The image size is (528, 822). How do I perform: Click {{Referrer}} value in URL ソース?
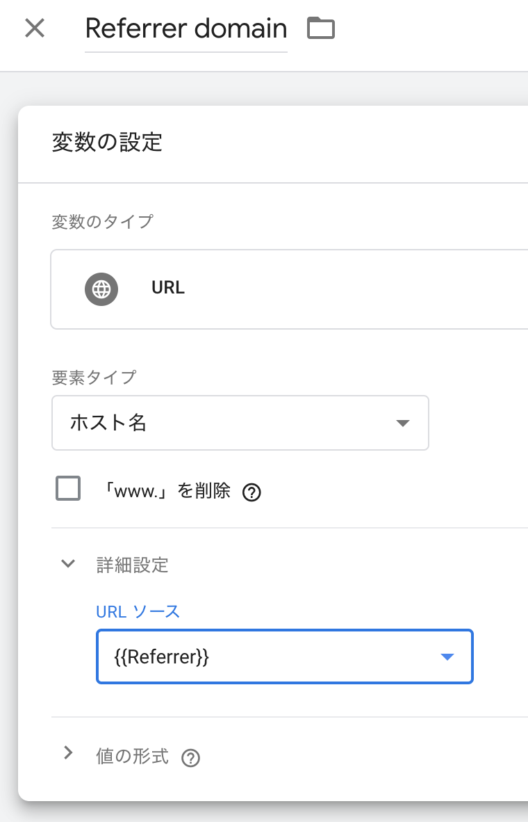160,656
